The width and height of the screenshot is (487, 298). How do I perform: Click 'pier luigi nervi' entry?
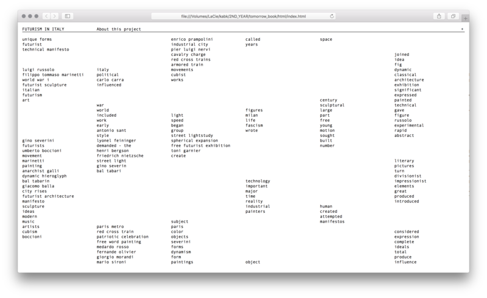point(191,49)
